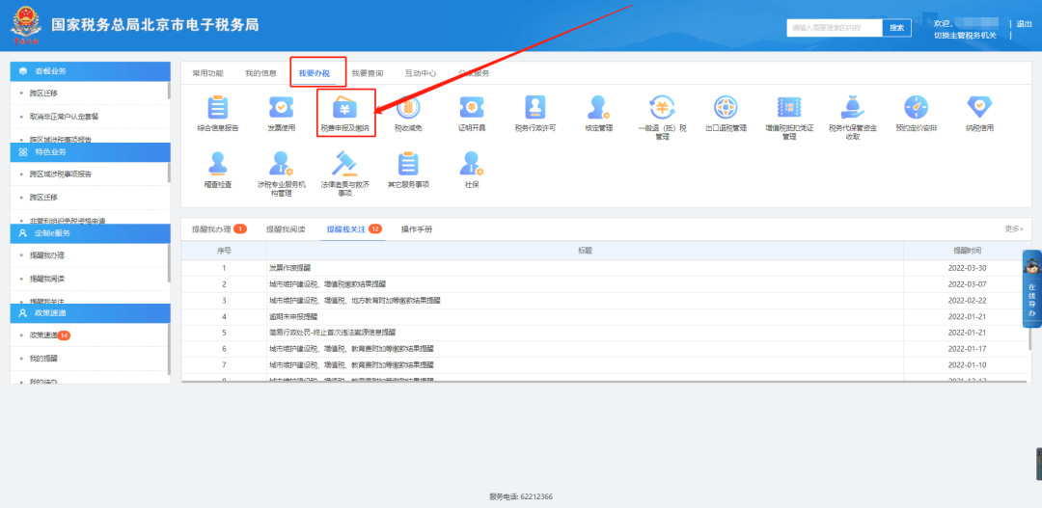
Task: Open 涉税专业服务机构管理 icon
Action: click(x=281, y=163)
